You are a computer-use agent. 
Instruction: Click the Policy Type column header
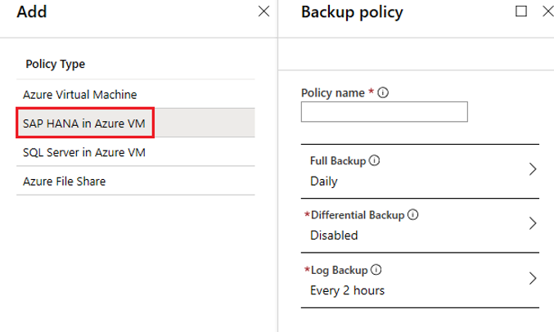tap(56, 64)
